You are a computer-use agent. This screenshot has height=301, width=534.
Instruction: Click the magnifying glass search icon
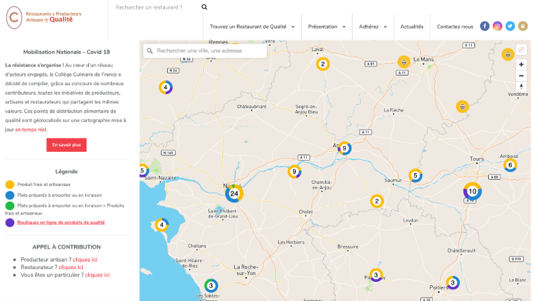pos(205,7)
